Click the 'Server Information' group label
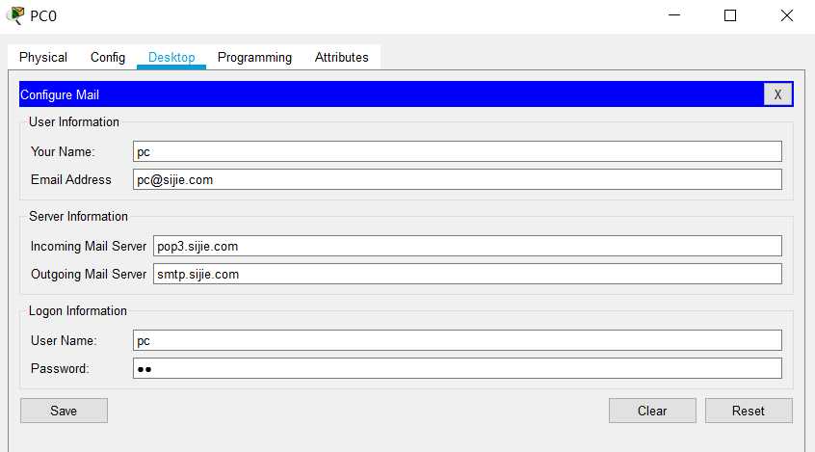This screenshot has height=452, width=815. click(78, 217)
